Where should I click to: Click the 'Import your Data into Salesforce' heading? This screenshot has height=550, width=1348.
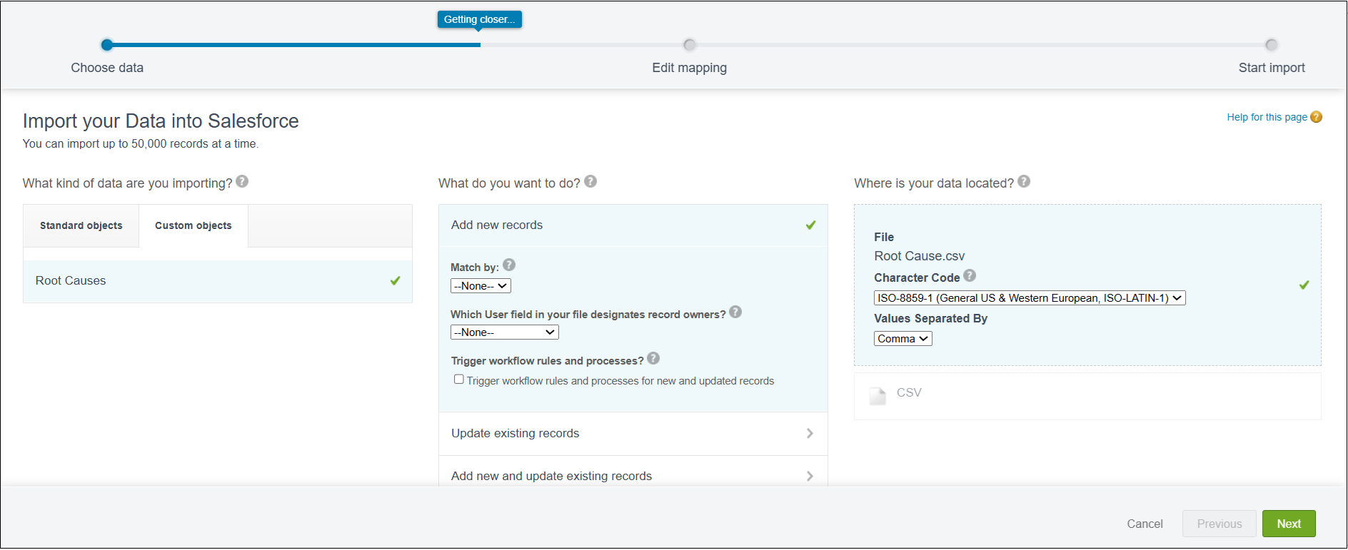[161, 121]
